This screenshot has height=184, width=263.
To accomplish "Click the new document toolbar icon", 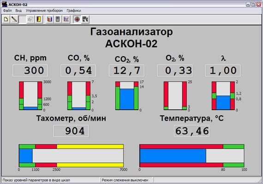I will (6, 19).
